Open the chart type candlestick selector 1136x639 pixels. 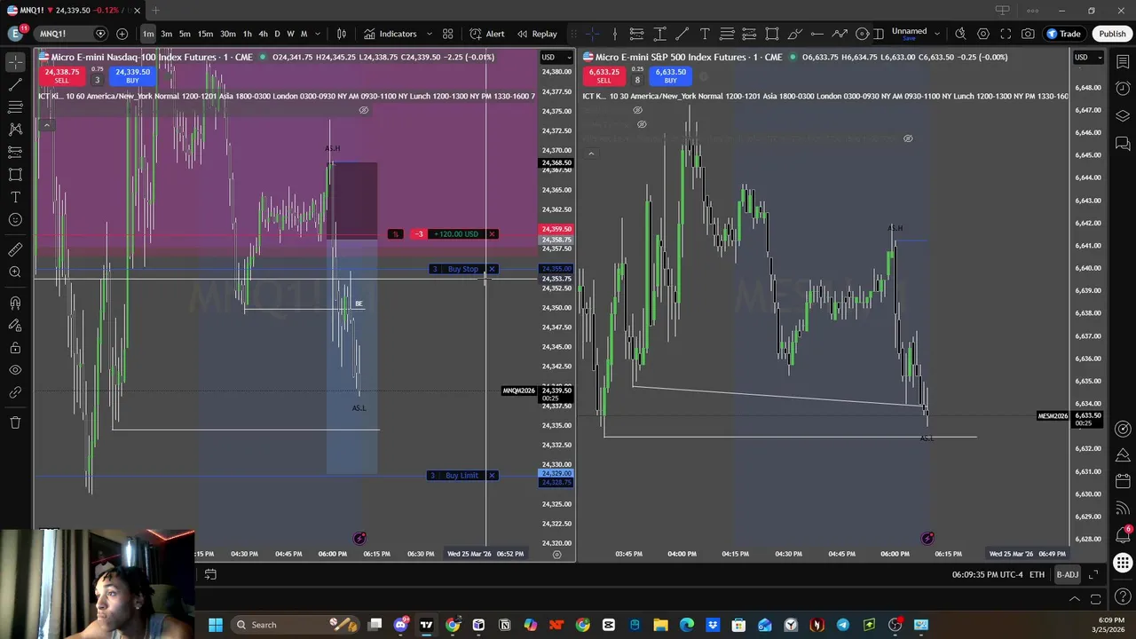(341, 34)
